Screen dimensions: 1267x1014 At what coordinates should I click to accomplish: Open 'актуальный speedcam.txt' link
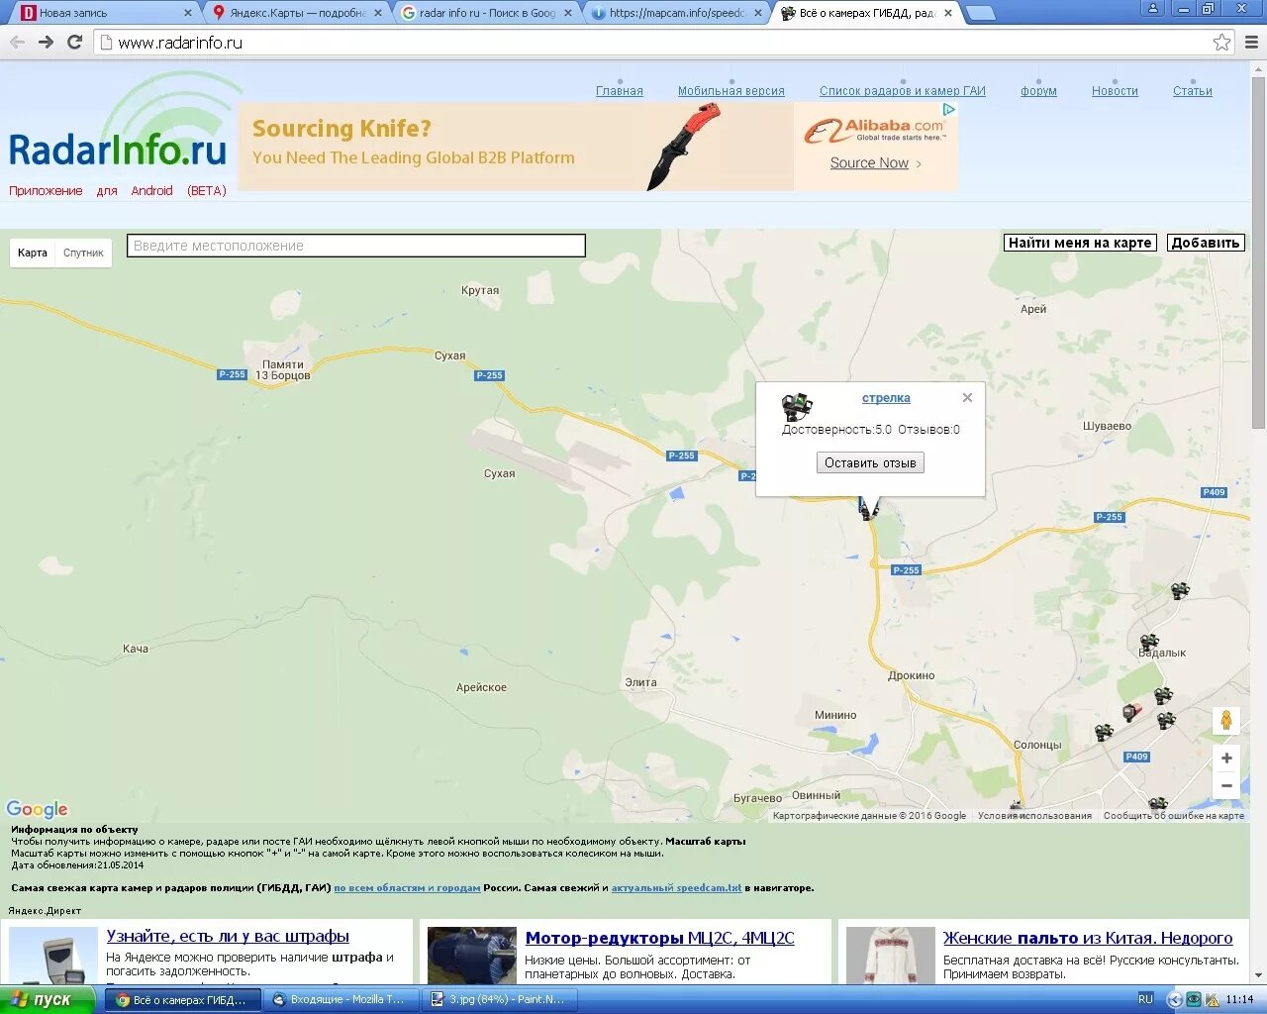click(676, 888)
